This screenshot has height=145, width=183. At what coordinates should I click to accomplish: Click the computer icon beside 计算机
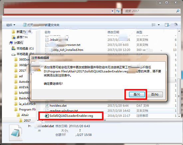click(11, 43)
